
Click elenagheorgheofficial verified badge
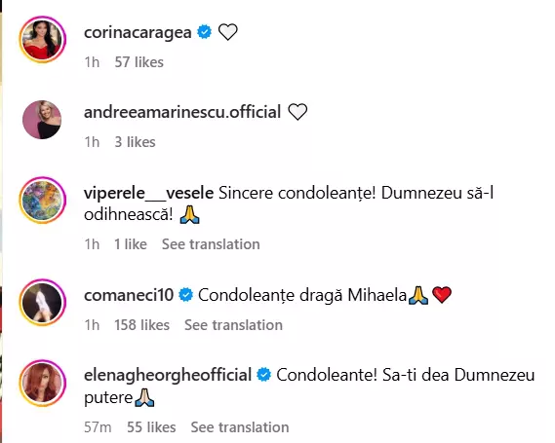[263, 375]
